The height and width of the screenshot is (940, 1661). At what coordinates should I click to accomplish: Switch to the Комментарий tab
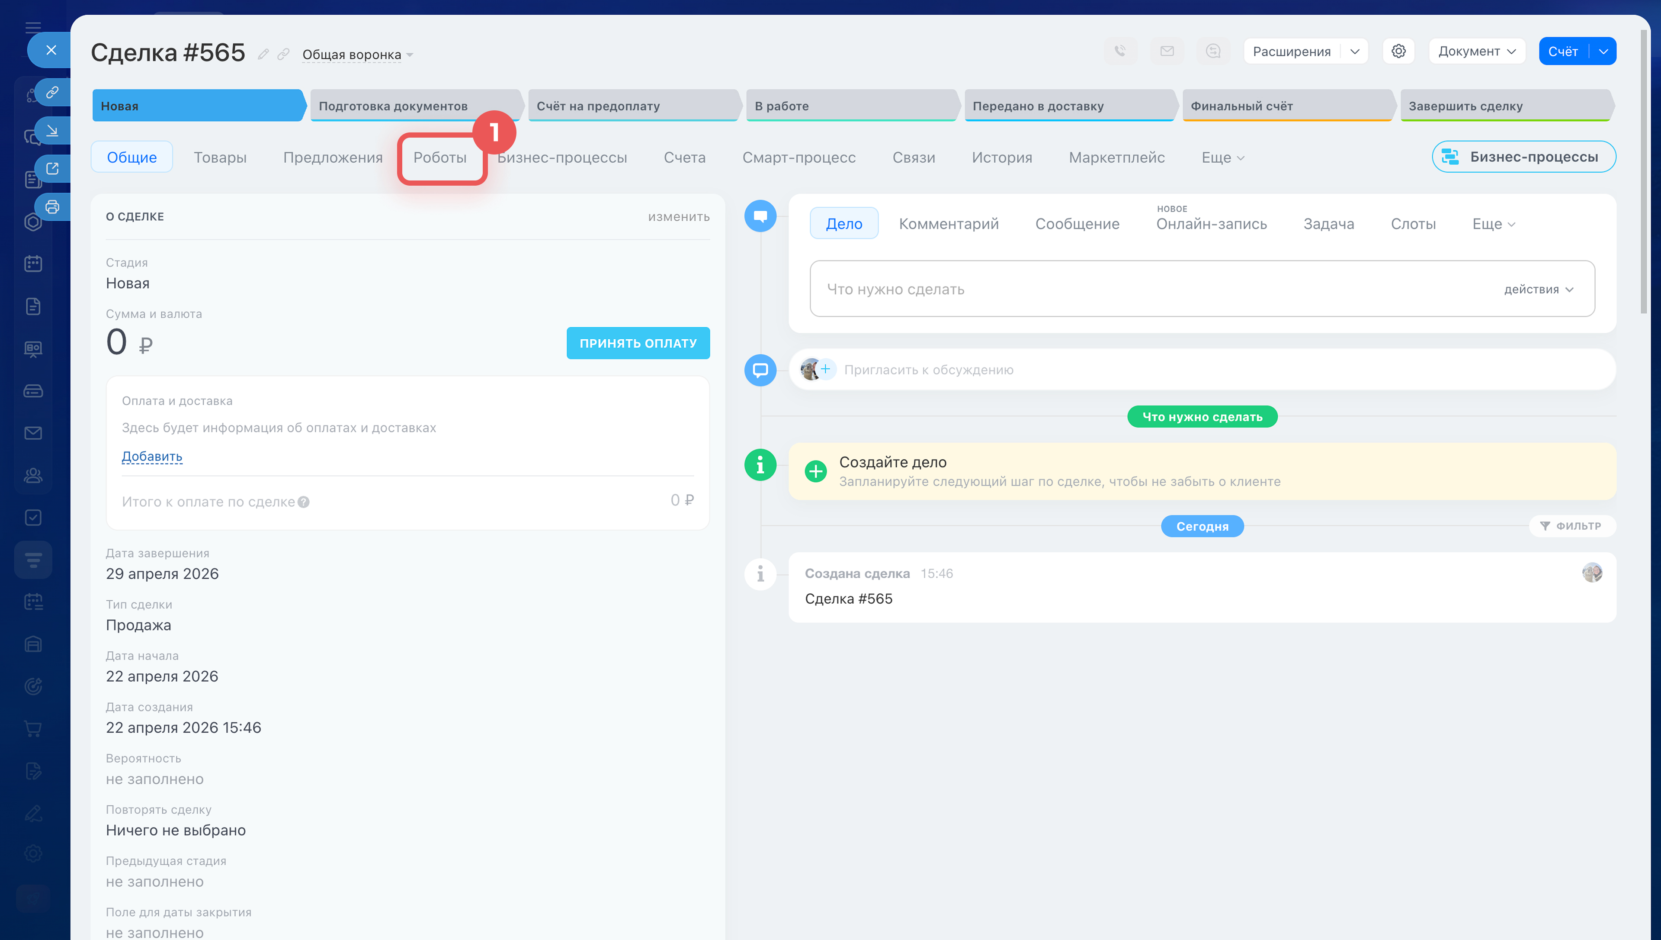[x=948, y=224]
